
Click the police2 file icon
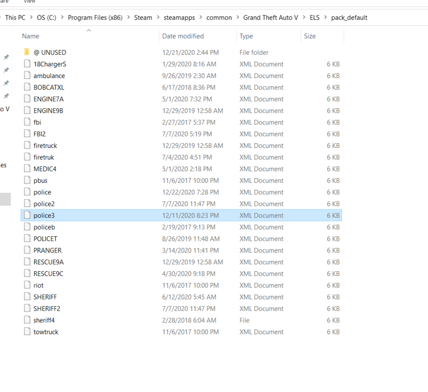click(x=27, y=203)
